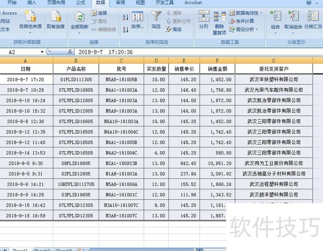Open 高级 advanced filter
The height and width of the screenshot is (251, 323).
click(174, 29)
